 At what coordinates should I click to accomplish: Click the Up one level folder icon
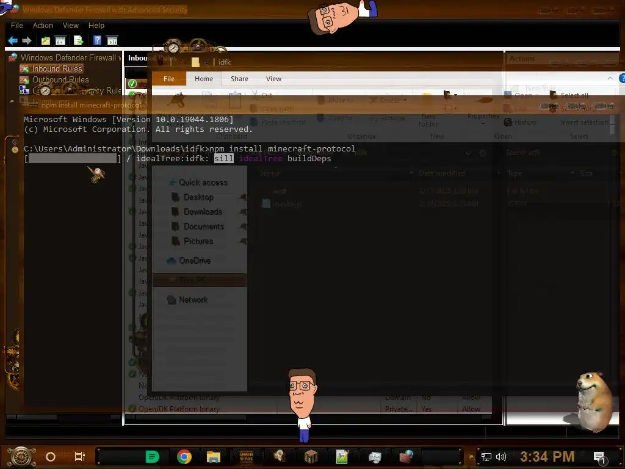[46, 41]
